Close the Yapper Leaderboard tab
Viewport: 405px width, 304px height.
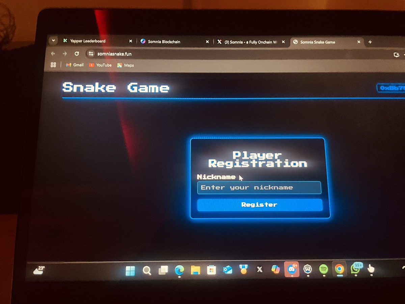click(x=131, y=41)
